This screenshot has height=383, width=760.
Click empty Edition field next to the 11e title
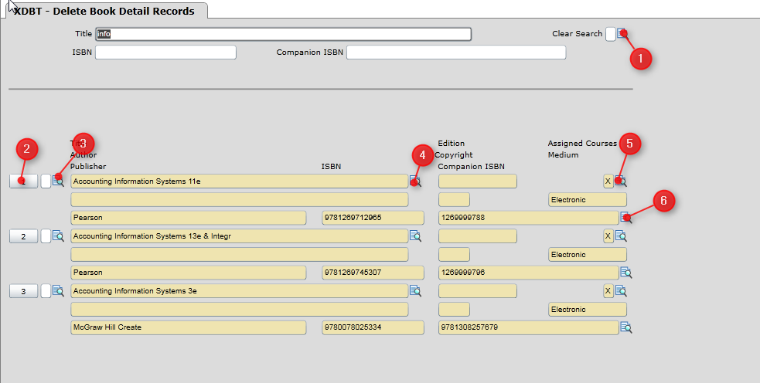pos(478,181)
